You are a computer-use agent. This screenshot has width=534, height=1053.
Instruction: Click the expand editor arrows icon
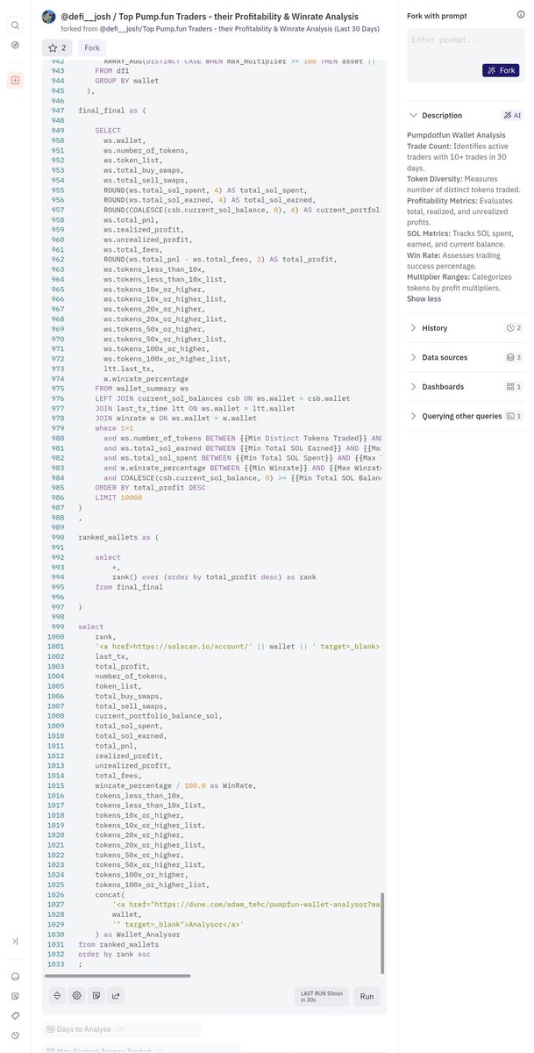(x=58, y=995)
